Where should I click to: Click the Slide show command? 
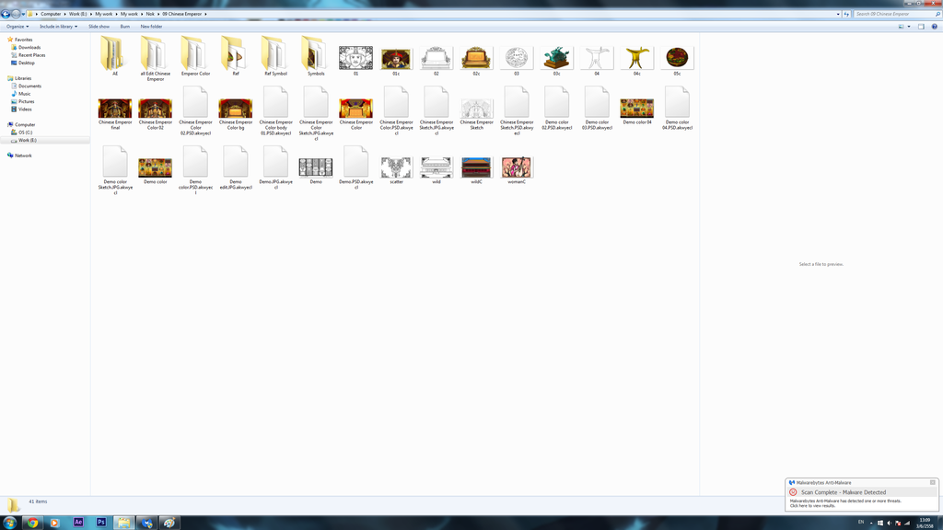[99, 27]
